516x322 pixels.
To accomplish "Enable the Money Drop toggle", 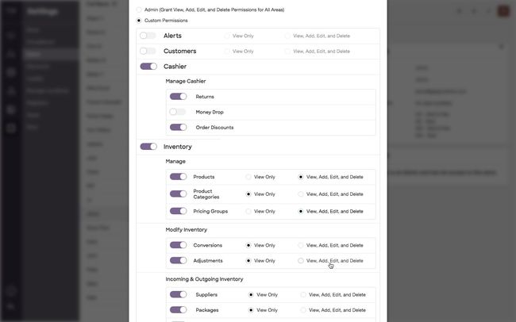I will click(x=178, y=112).
